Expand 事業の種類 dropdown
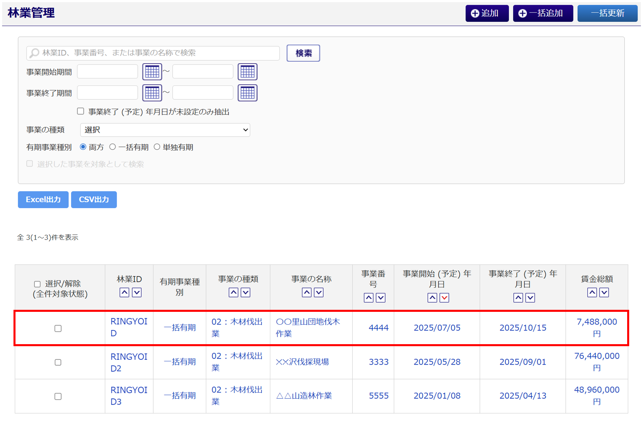Image resolution: width=643 pixels, height=427 pixels. click(x=165, y=130)
